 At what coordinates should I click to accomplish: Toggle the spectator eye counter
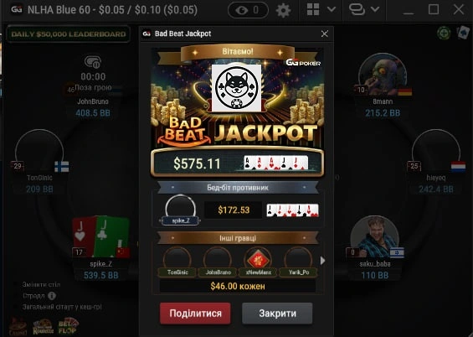pos(249,10)
